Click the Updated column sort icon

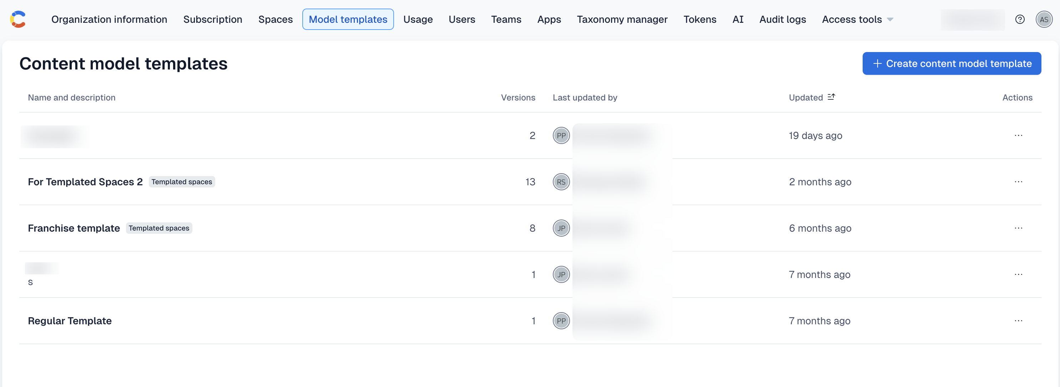click(831, 97)
